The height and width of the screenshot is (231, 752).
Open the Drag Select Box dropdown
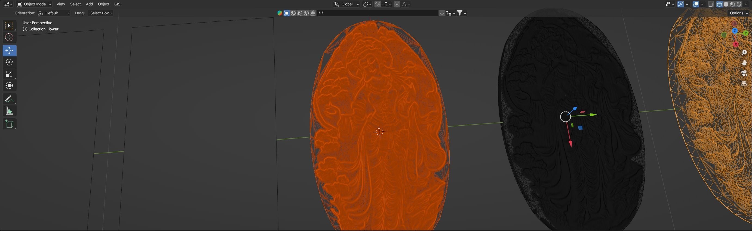pos(101,13)
